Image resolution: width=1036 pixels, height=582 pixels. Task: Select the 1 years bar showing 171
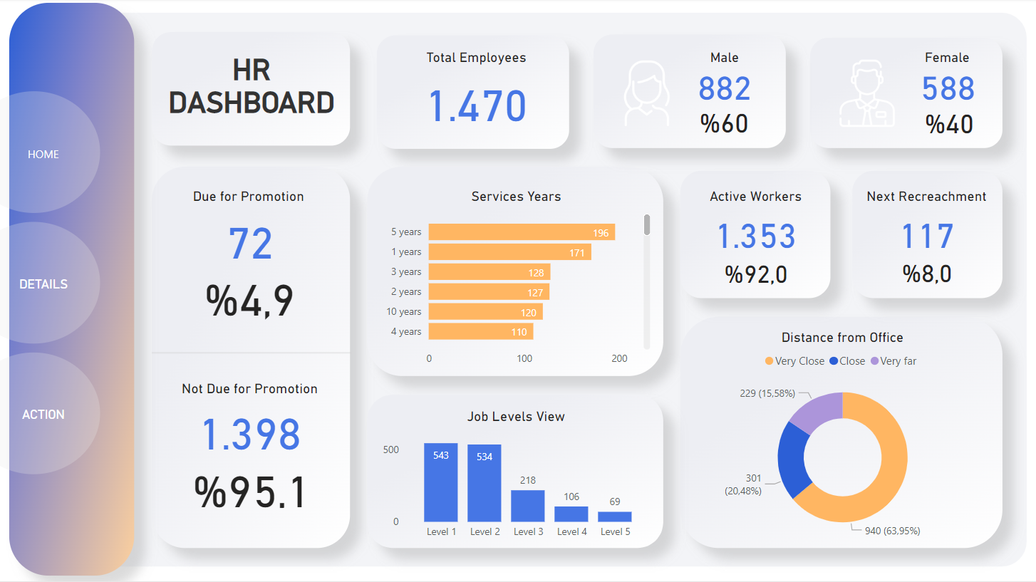[x=509, y=252]
